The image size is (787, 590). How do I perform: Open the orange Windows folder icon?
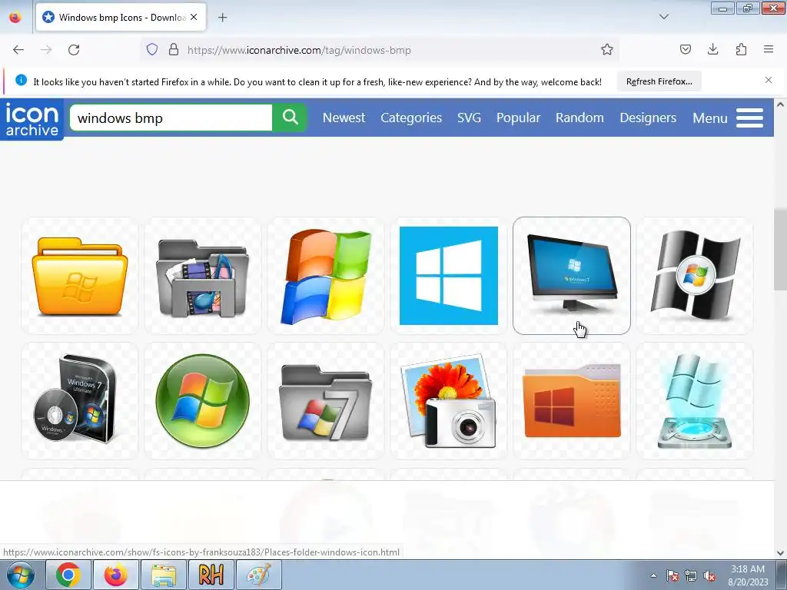[572, 401]
